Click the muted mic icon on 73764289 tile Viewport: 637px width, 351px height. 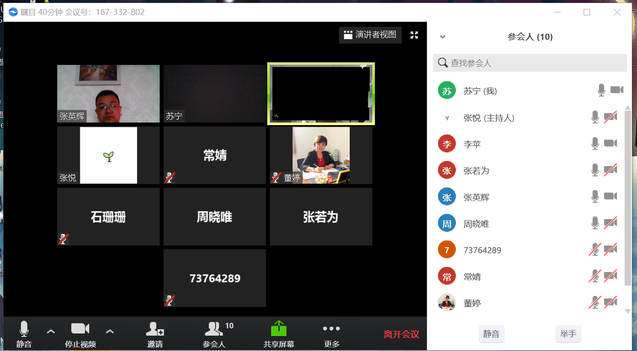170,301
